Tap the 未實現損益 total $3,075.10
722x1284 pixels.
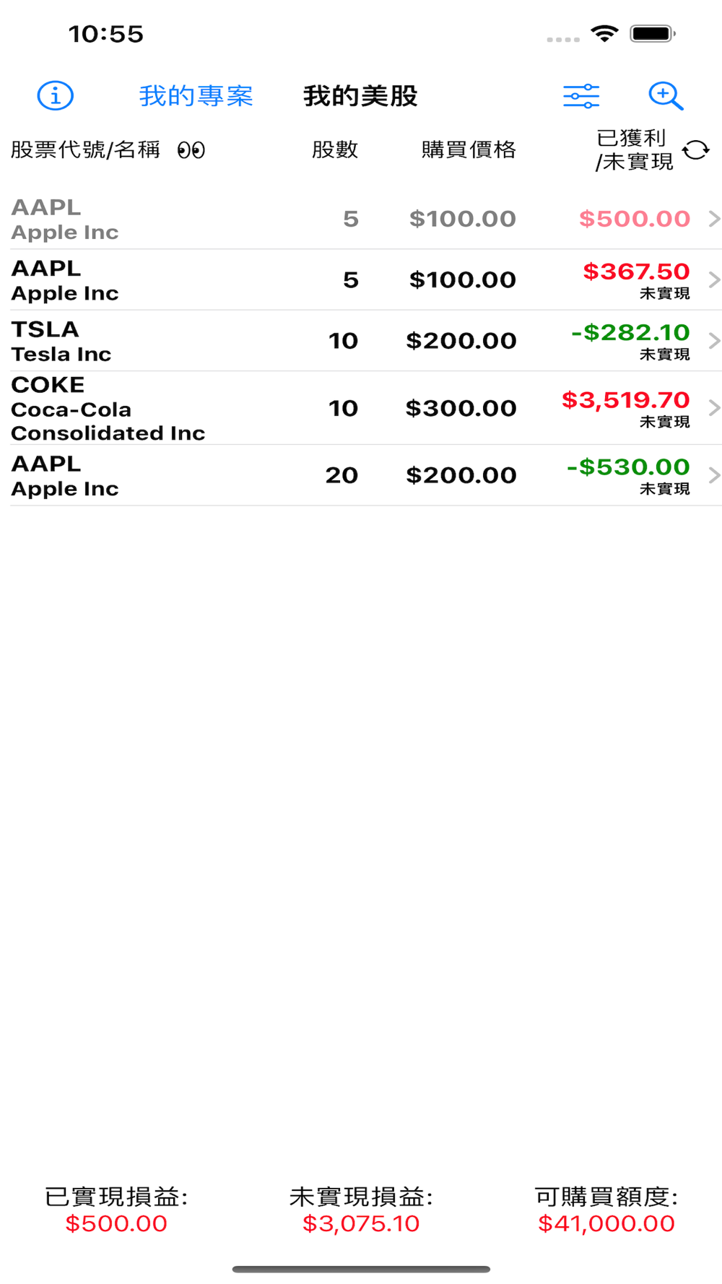click(361, 1223)
